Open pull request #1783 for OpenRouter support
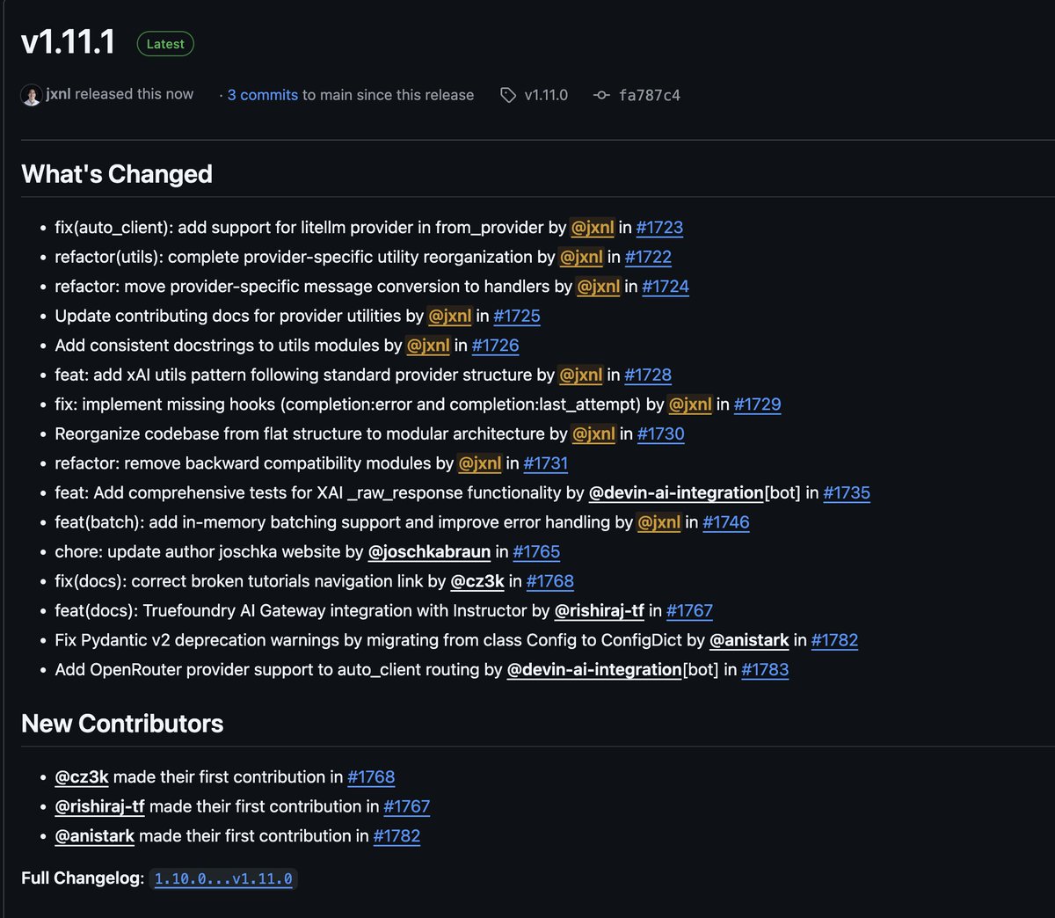 [x=765, y=670]
